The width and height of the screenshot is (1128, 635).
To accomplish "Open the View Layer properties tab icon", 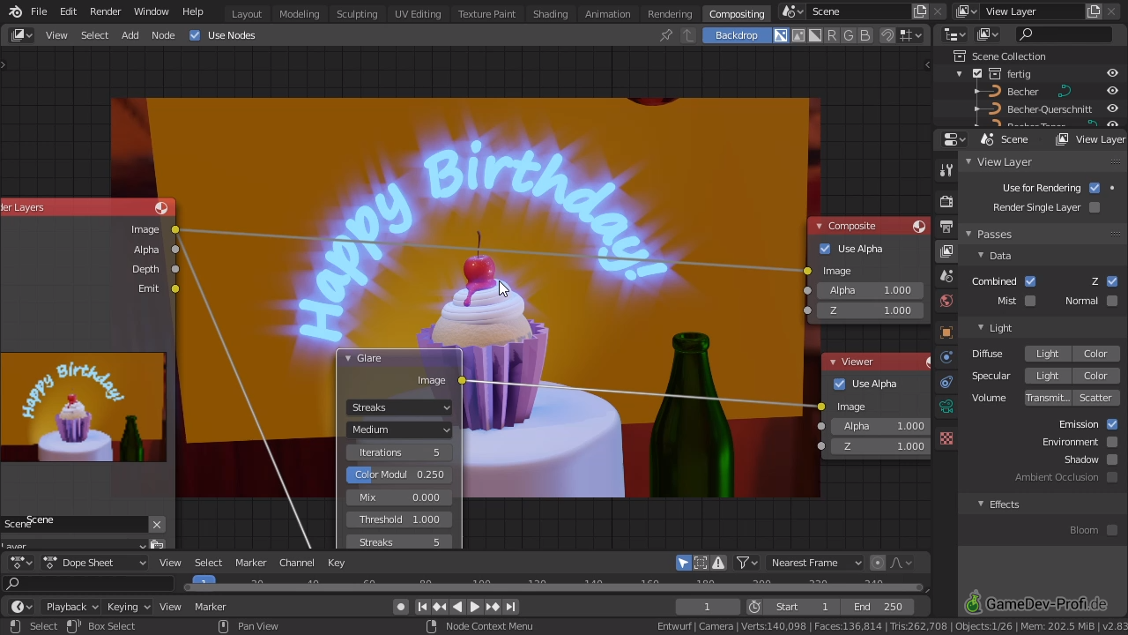I will point(946,251).
